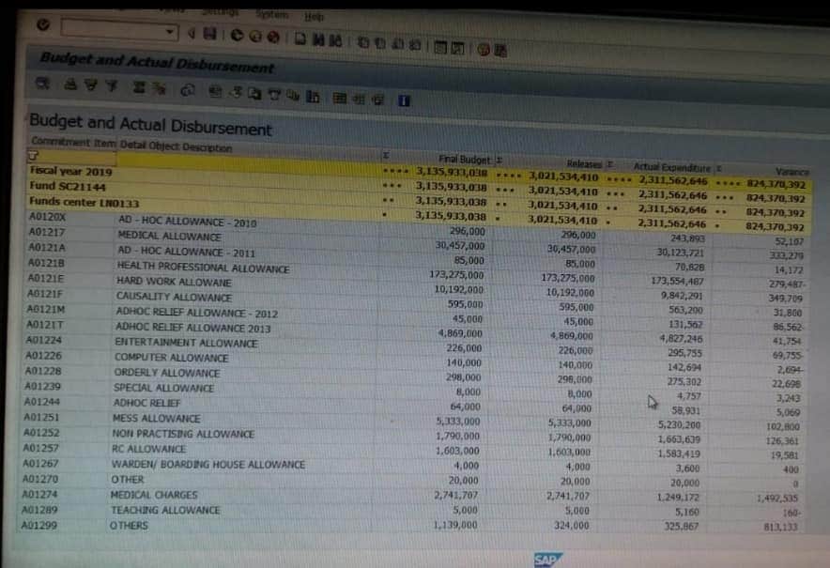Screen dimensions: 830x568
Task: Select the A01226 commitment item cell
Action: coord(44,355)
